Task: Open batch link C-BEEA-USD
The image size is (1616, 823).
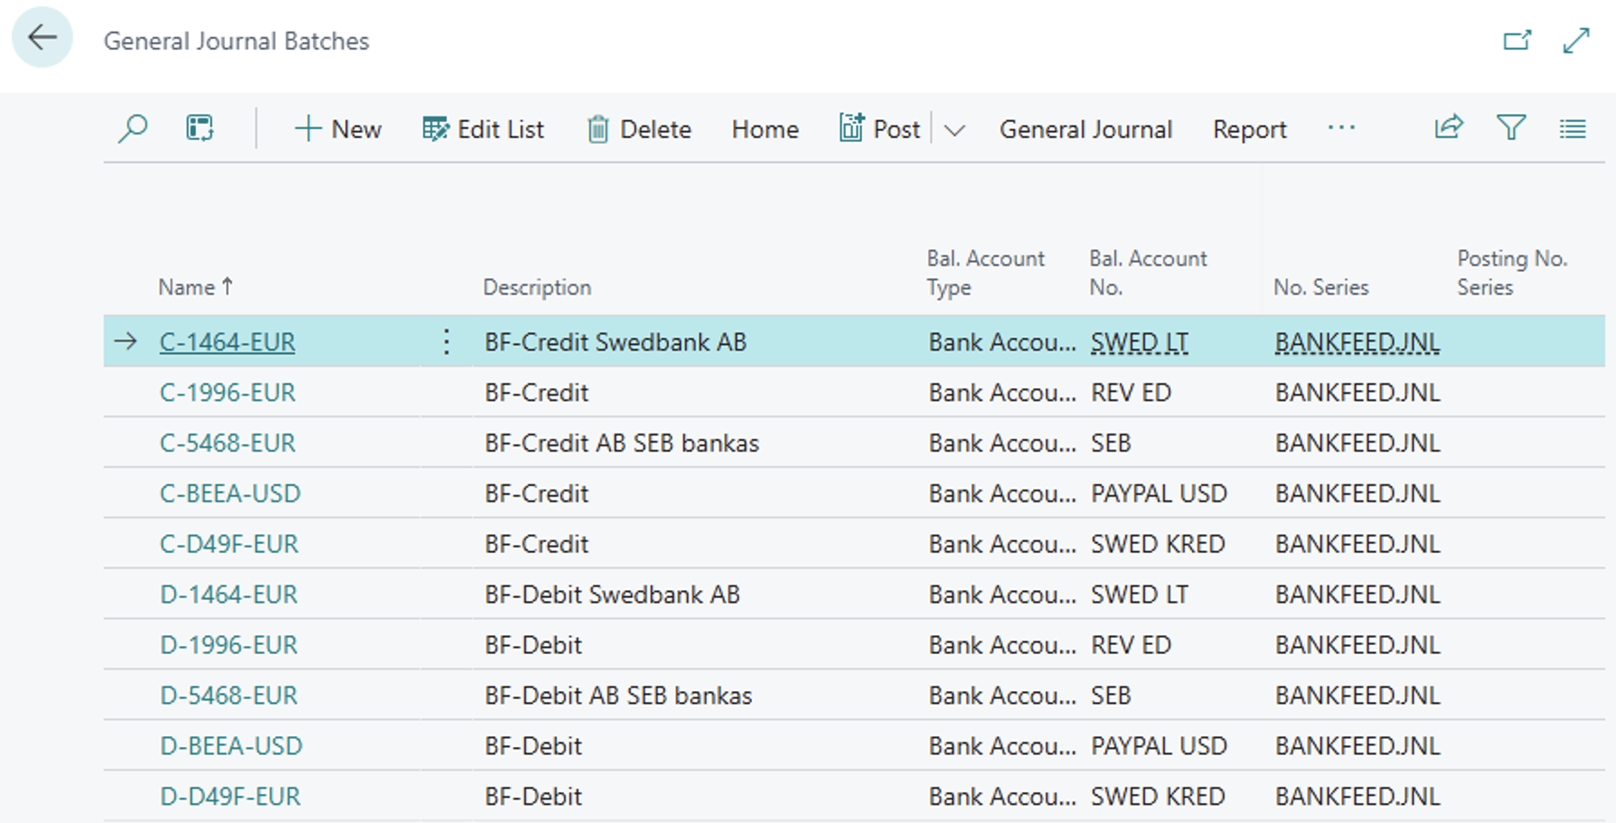Action: pos(230,494)
